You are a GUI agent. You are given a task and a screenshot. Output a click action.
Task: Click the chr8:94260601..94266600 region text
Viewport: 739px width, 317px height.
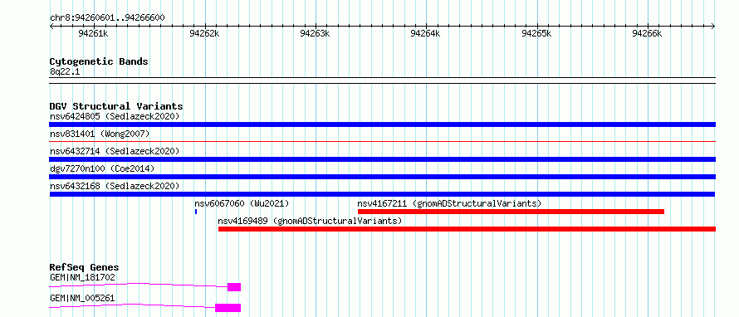(107, 18)
